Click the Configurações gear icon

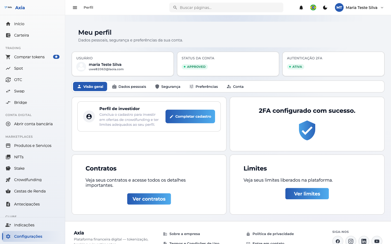coord(8,236)
